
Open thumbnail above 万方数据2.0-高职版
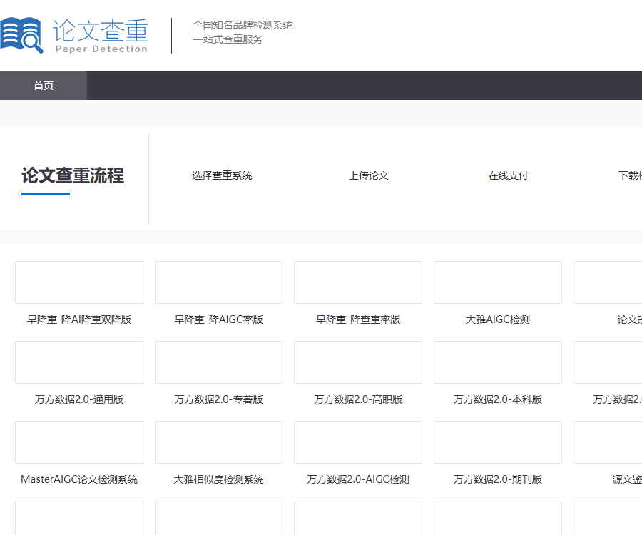click(x=358, y=362)
